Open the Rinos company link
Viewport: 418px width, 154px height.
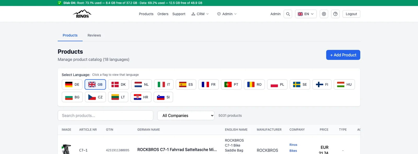(293, 145)
